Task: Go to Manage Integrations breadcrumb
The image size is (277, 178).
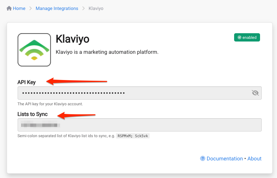Action: coord(57,8)
